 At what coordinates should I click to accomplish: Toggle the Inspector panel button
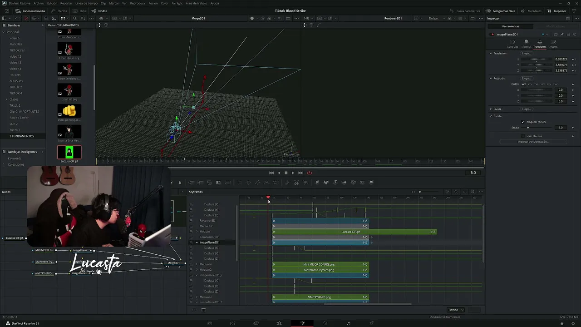[557, 11]
